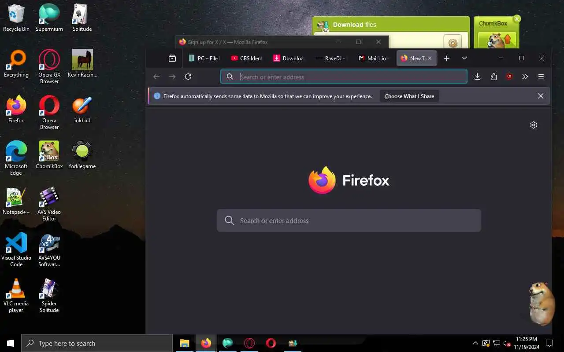
Task: Open forkiegame desktop shortcut
Action: [82, 155]
